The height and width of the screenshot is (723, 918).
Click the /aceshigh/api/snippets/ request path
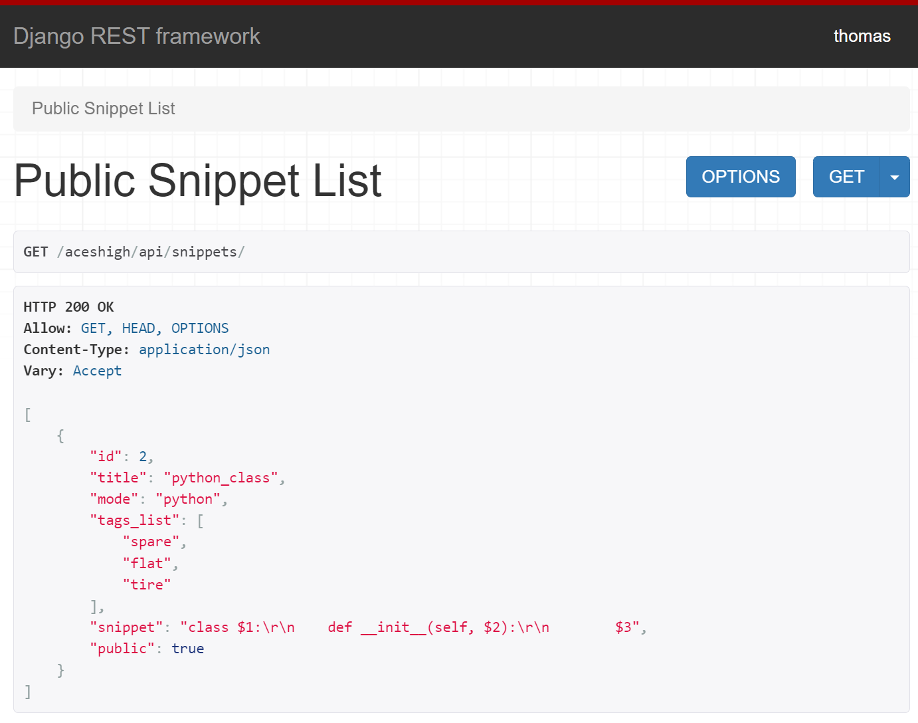coord(151,252)
